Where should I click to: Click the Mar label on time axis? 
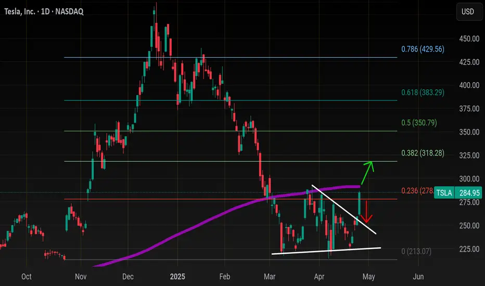click(x=270, y=277)
